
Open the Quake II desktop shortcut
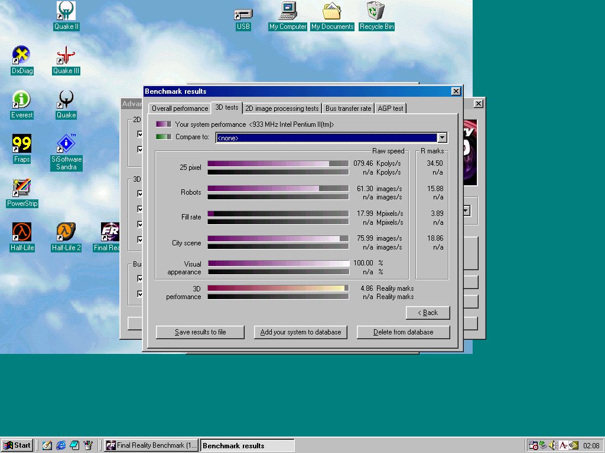coord(66,11)
